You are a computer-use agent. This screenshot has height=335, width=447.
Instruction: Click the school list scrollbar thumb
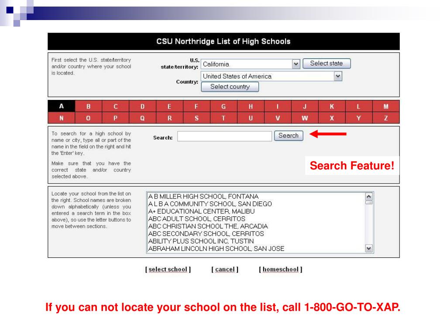[368, 202]
